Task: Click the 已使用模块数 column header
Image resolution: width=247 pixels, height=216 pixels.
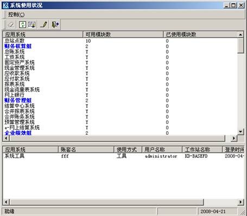Action: tap(200, 34)
